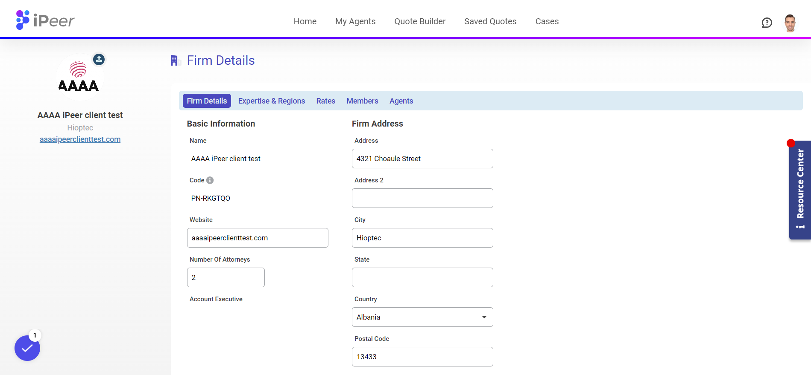Click the Website input field

pos(257,238)
